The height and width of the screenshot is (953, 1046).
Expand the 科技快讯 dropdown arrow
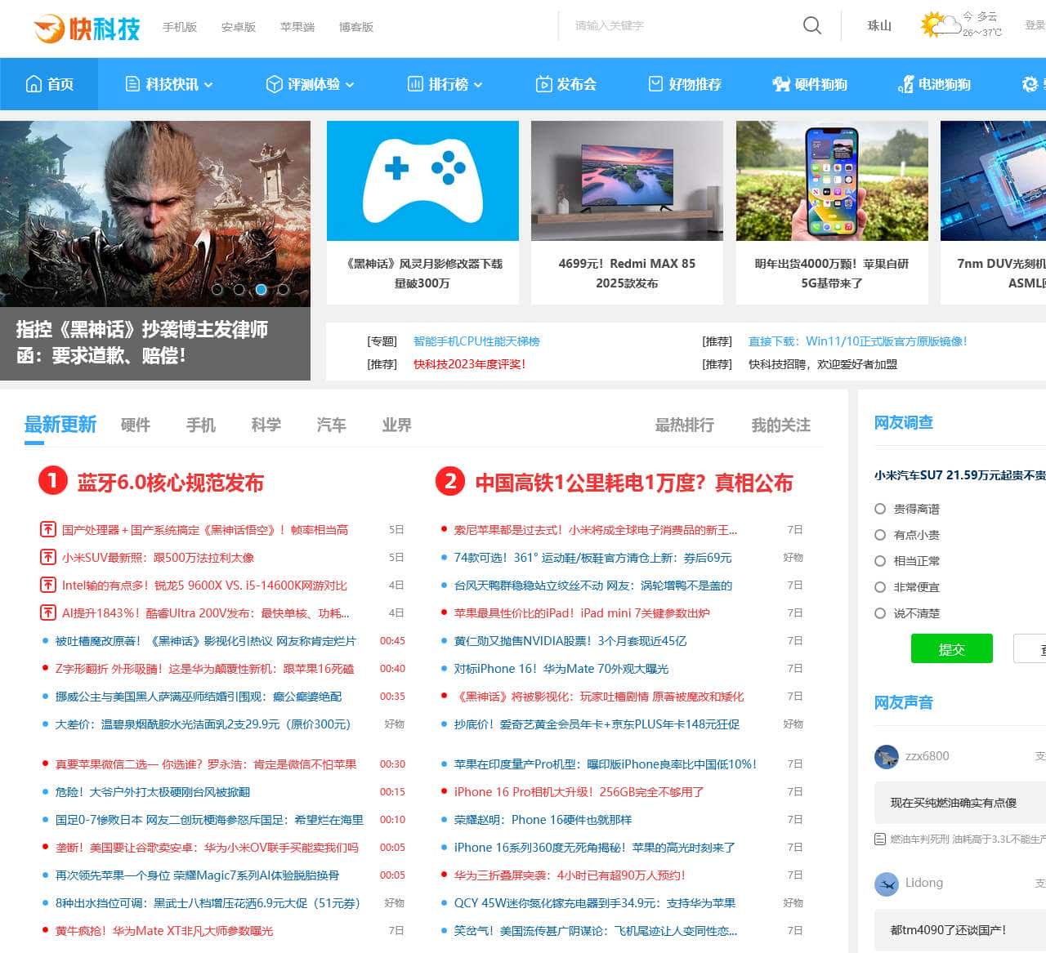[x=208, y=85]
